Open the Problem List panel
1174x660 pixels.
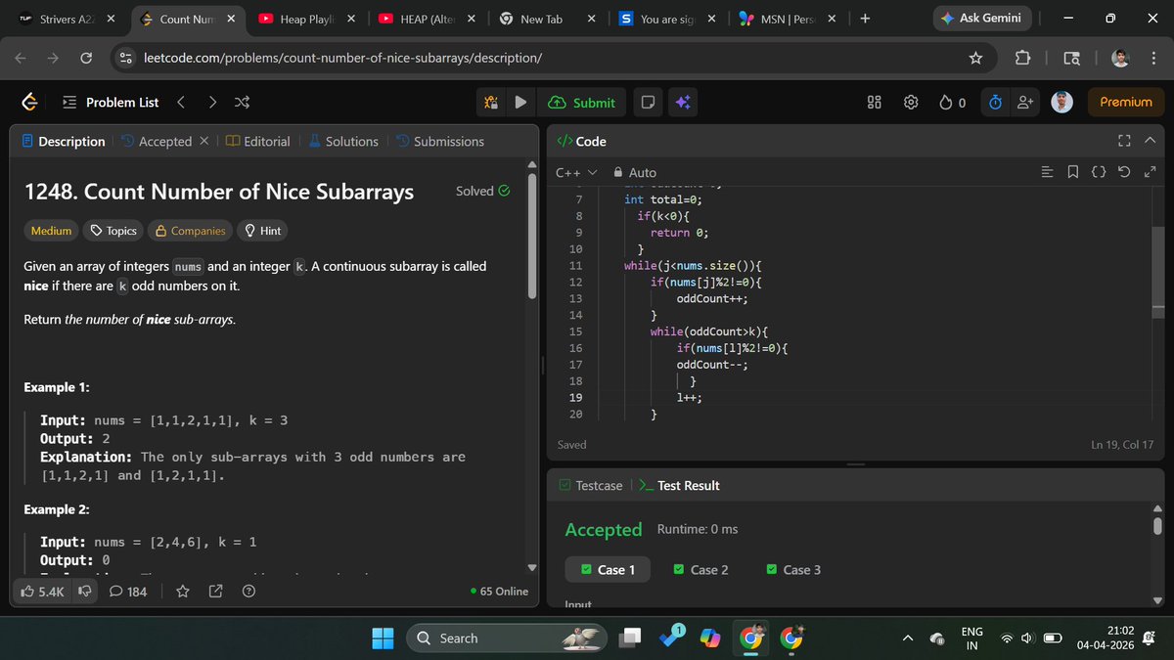click(x=111, y=102)
